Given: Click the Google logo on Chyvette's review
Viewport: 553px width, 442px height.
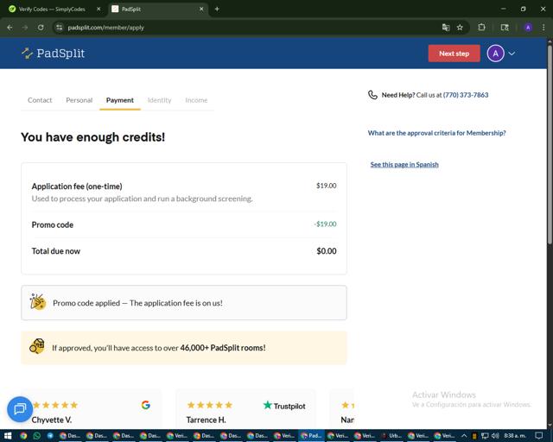Looking at the screenshot, I should [x=146, y=405].
